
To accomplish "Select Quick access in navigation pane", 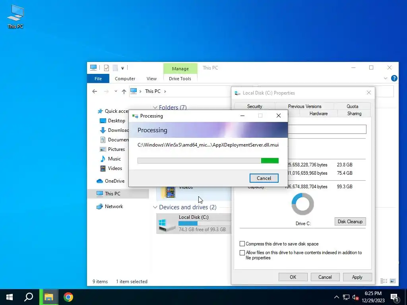I will (113, 111).
